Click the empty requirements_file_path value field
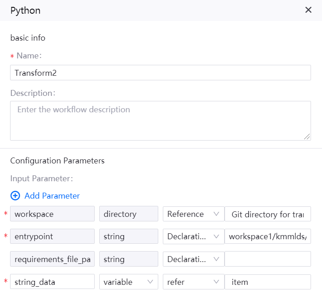Screen dimensions: 322x294 pyautogui.click(x=268, y=259)
